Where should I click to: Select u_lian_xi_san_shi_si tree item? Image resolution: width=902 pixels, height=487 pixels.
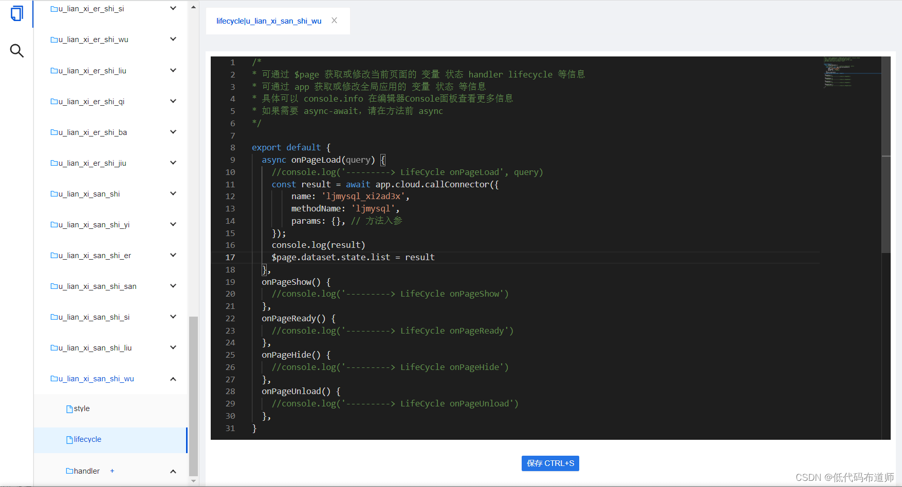(x=90, y=317)
